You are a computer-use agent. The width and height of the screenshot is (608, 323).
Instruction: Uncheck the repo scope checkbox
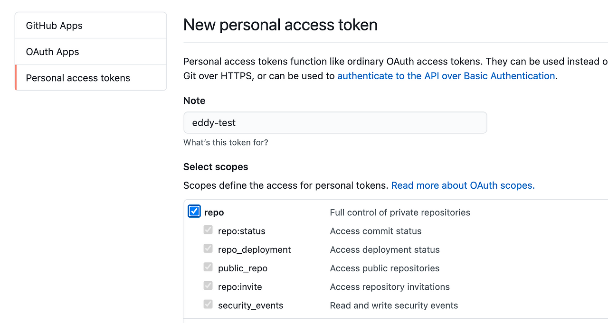click(x=194, y=211)
